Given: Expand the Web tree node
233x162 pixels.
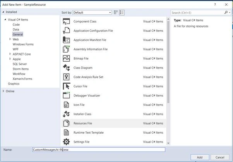Looking at the screenshot, I should tap(10, 39).
